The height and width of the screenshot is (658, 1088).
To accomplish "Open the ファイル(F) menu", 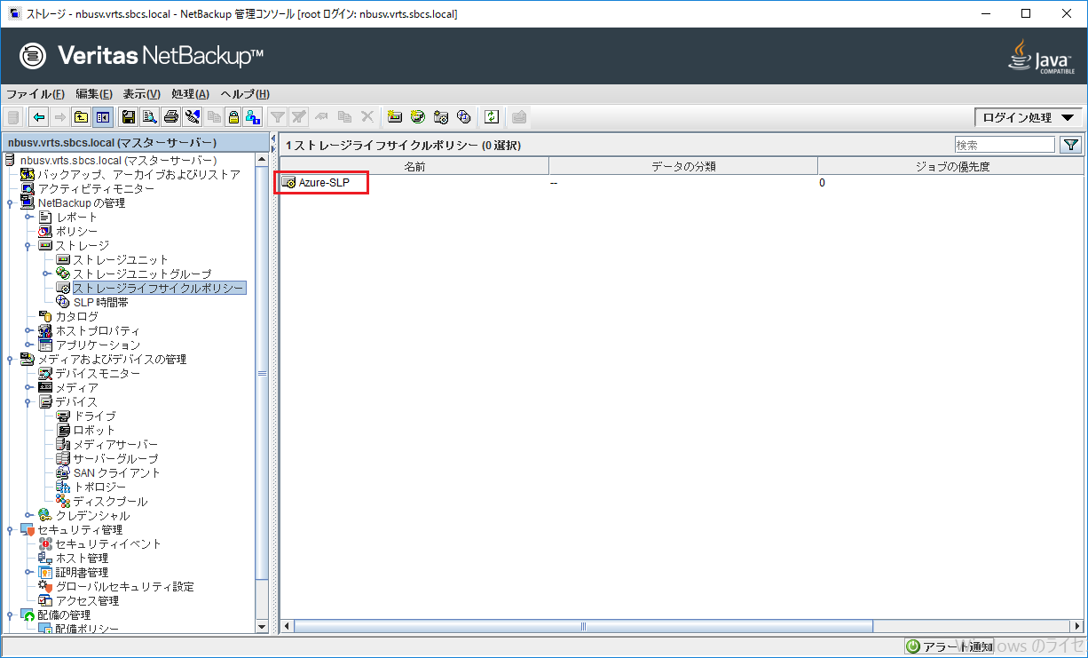I will coord(35,94).
